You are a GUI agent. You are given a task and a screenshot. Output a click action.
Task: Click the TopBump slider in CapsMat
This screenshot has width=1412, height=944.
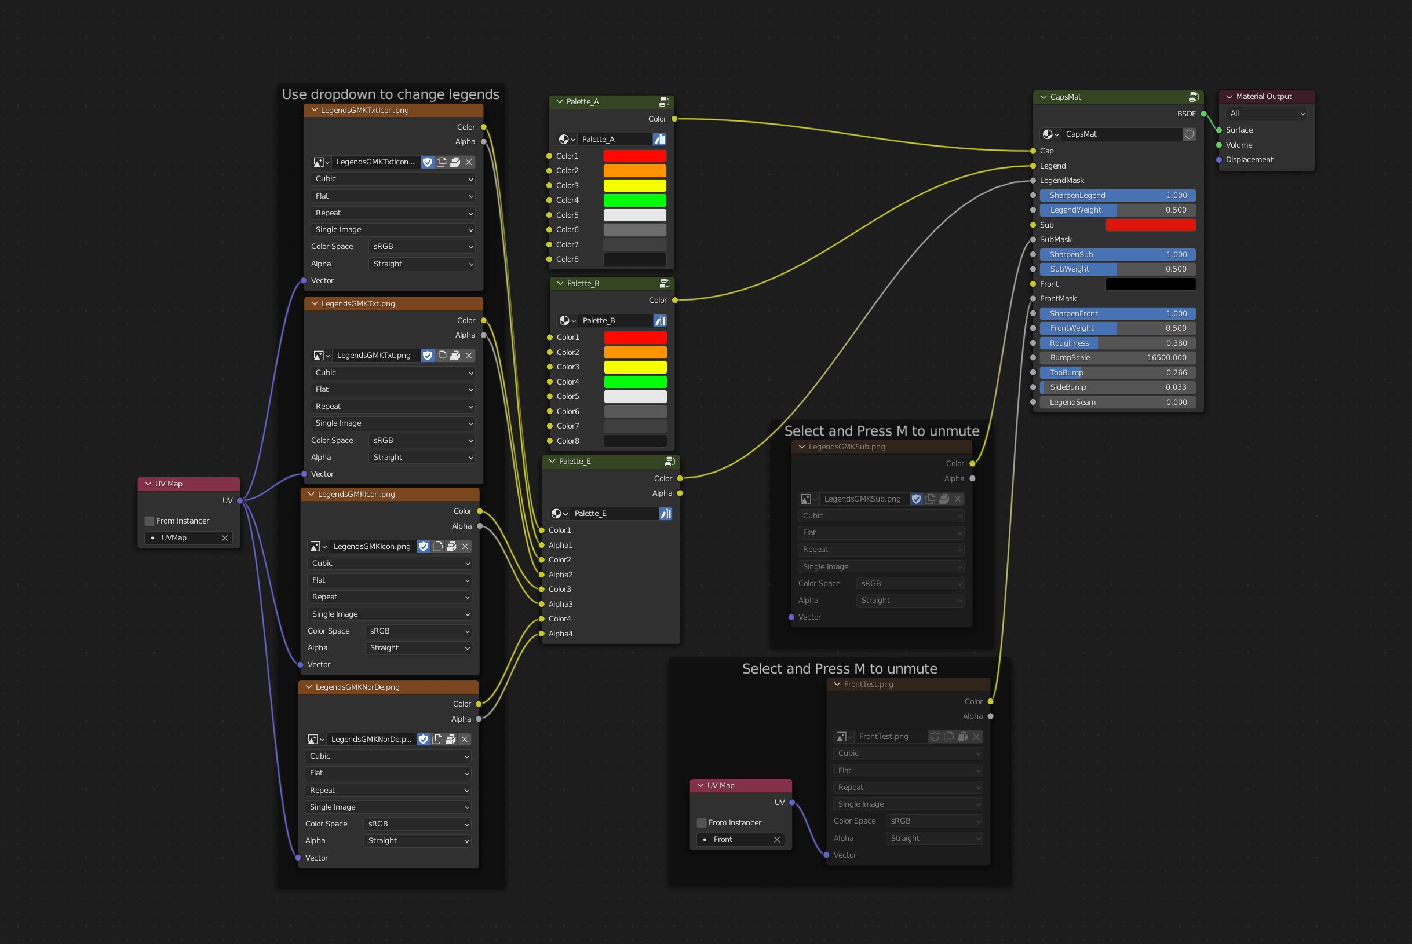point(1118,372)
